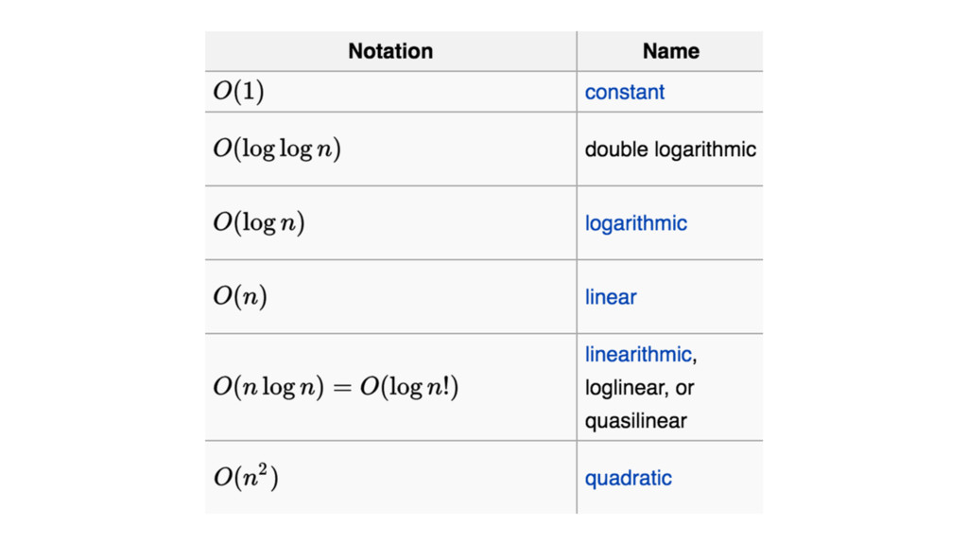Screen dimensions: 968x545
Task: Select the O(1) formula
Action: pos(238,92)
